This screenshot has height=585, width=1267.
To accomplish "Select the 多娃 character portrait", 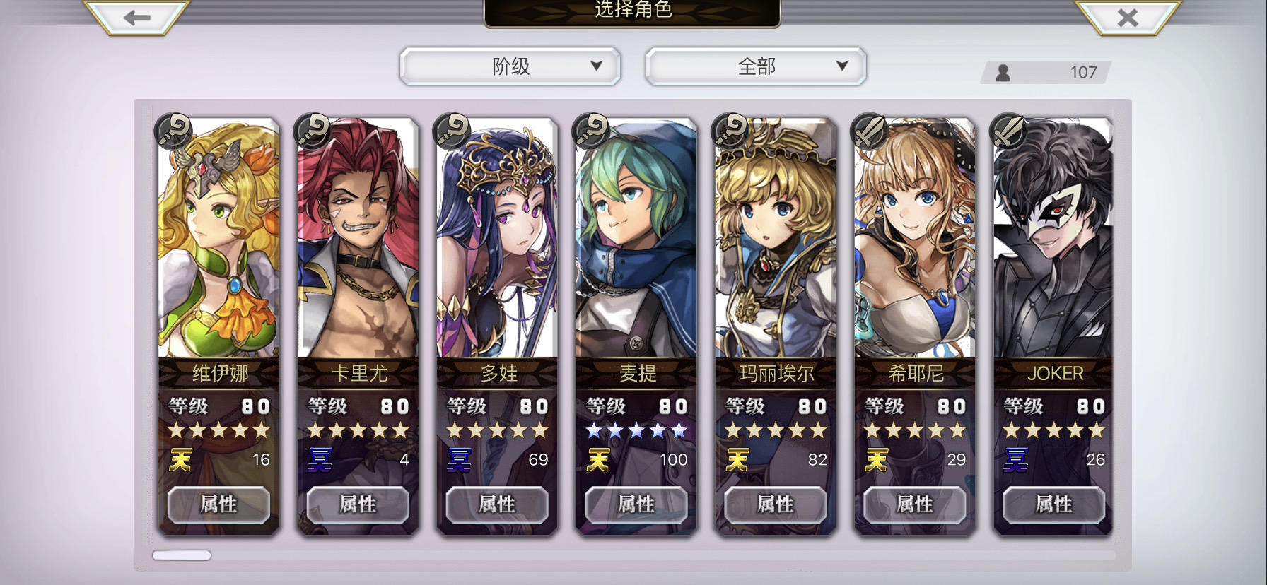I will pos(497,238).
